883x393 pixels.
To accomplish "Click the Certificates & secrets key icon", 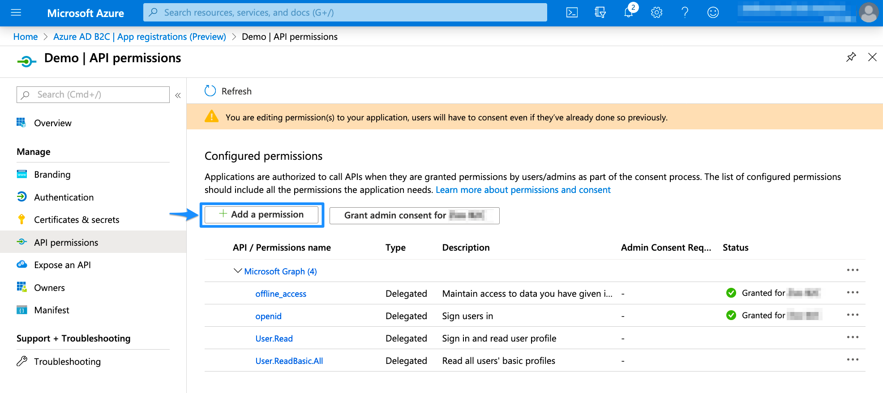I will pos(21,219).
